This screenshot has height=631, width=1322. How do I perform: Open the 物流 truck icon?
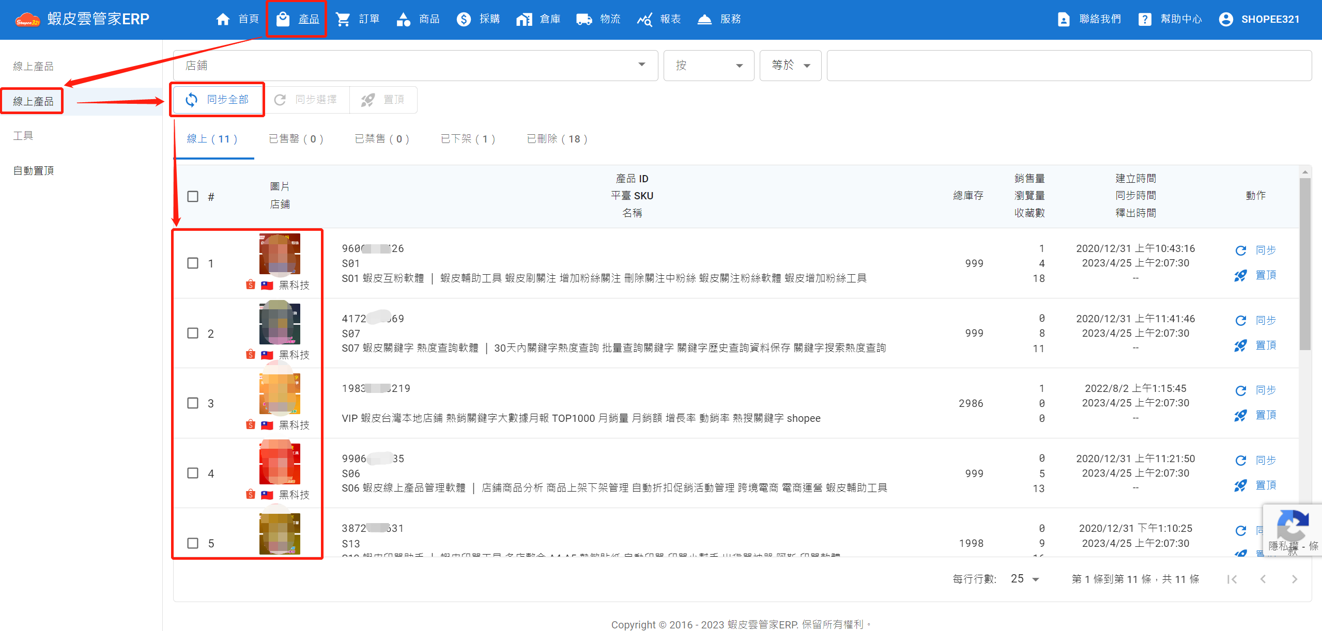tap(584, 19)
